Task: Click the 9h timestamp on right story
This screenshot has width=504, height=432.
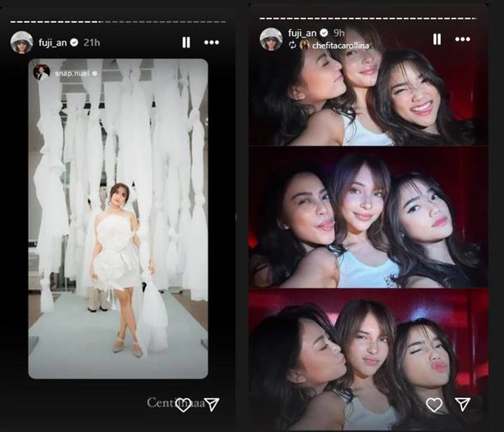Action: point(339,33)
